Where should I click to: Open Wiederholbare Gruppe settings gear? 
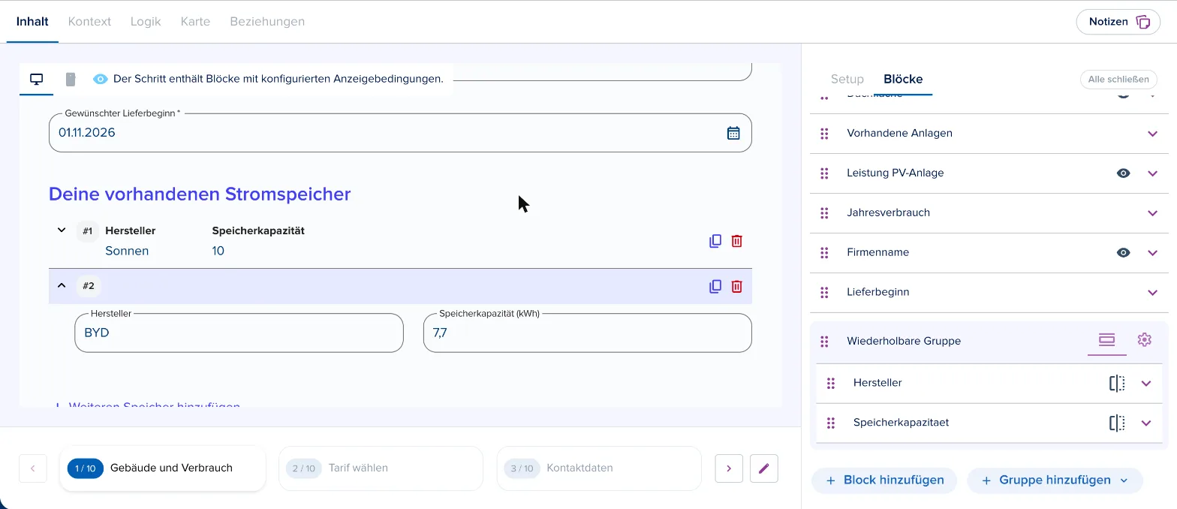[x=1144, y=340]
